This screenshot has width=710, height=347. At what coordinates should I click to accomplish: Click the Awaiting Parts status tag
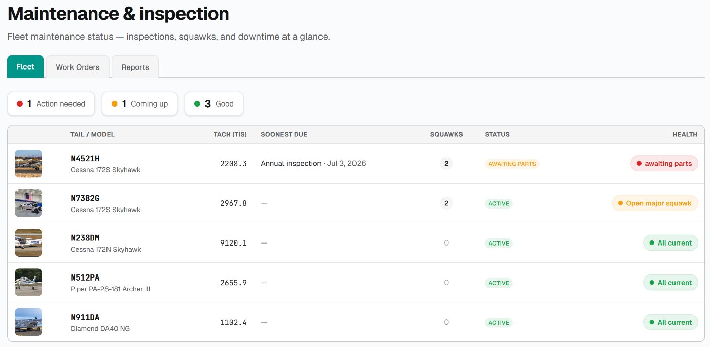512,164
